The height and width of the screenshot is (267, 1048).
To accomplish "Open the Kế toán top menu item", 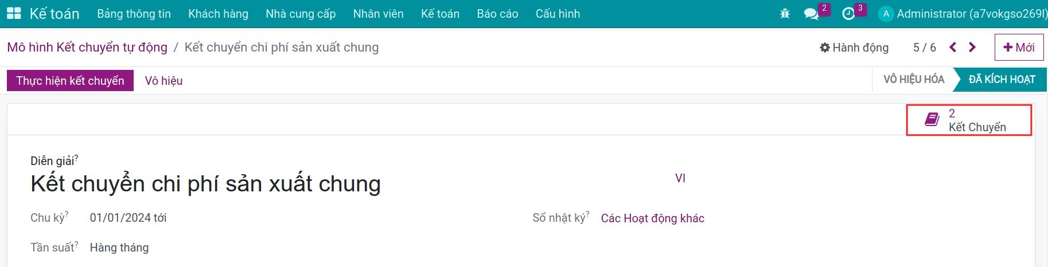I will [440, 14].
